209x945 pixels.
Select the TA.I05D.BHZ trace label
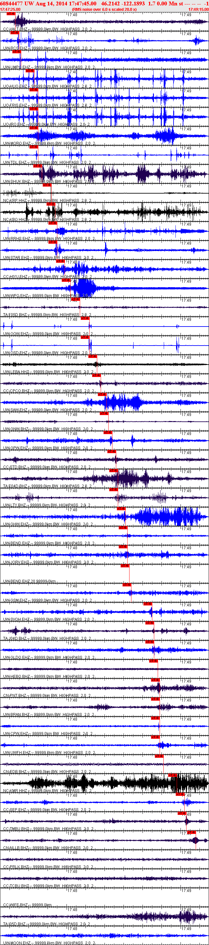coord(47,924)
